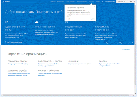Open пользователи и группы heading
The height and width of the screenshot is (97, 137).
(50, 61)
